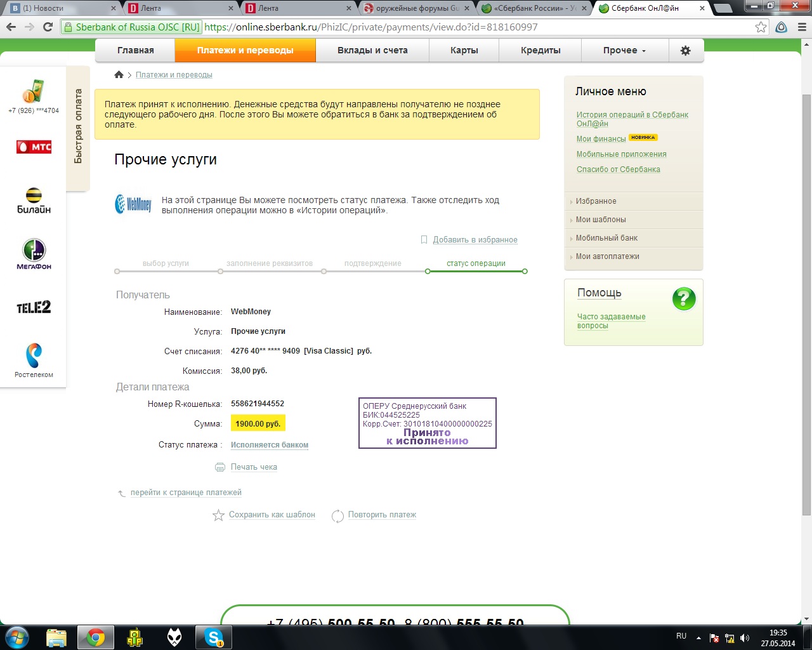
Task: Open the Rostelecom quick payment icon
Action: pos(34,361)
